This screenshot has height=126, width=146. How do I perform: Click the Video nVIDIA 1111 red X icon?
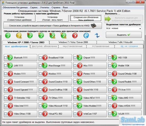point(114,106)
